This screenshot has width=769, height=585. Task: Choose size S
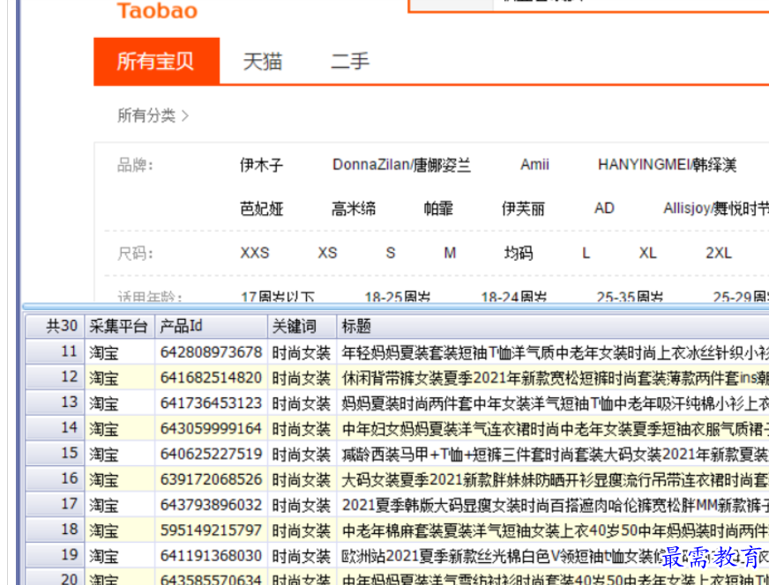click(x=391, y=253)
